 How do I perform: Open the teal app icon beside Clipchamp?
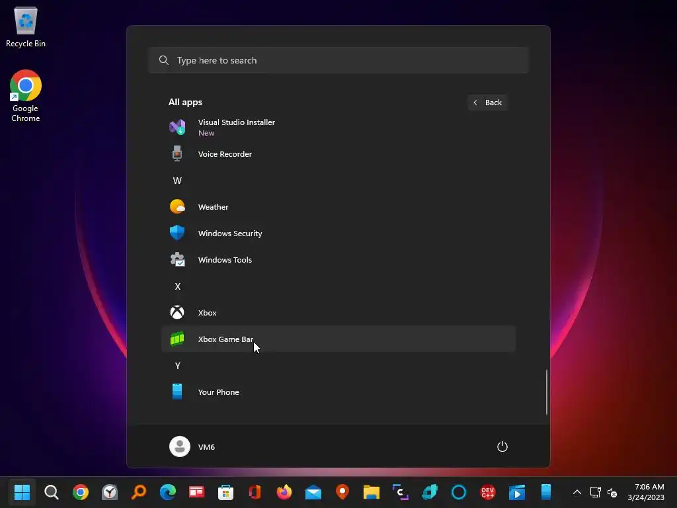pos(430,492)
